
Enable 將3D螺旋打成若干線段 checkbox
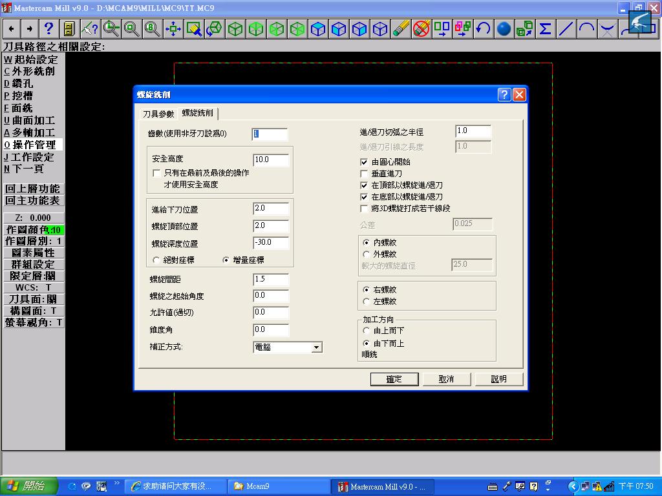pos(364,209)
